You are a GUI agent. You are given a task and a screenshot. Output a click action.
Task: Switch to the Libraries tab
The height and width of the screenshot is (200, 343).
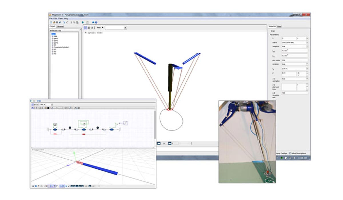click(x=60, y=26)
